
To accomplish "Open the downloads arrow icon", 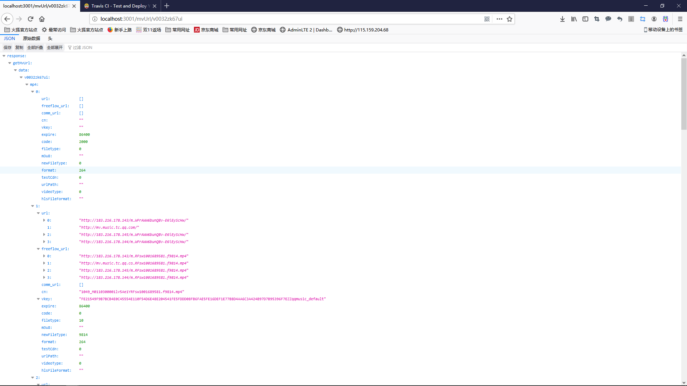I will click(562, 19).
